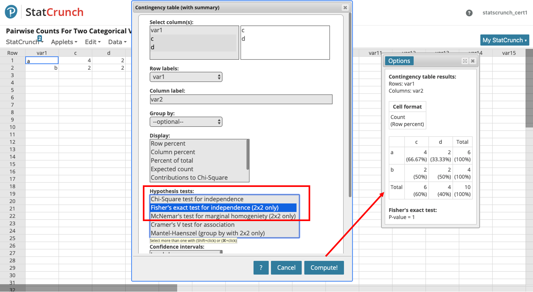
Task: Open the Applets menu
Action: click(64, 42)
